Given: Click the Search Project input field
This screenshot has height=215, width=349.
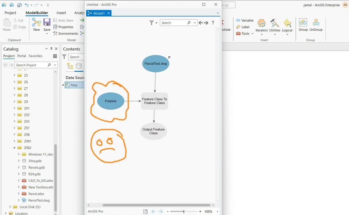Looking at the screenshot, I should click(x=31, y=65).
